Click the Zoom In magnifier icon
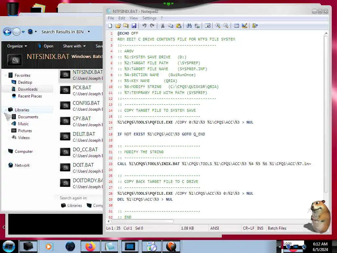Image resolution: width=337 pixels, height=253 pixels. pos(218,26)
